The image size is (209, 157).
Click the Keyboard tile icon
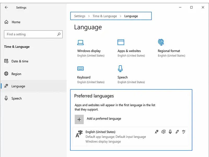click(x=80, y=69)
